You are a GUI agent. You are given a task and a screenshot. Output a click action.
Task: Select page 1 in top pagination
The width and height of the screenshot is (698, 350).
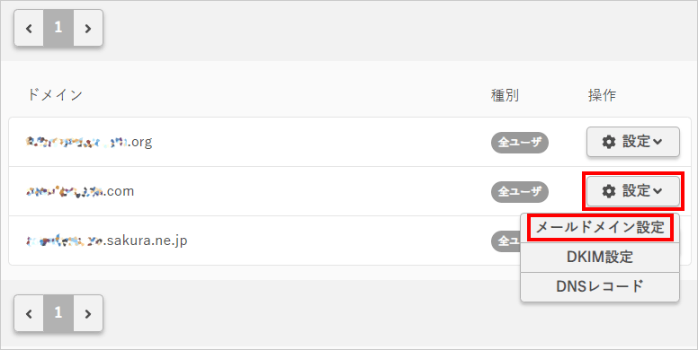click(58, 28)
